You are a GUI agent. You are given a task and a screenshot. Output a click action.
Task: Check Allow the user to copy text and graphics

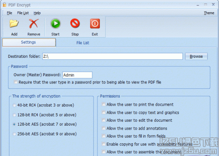(x=103, y=112)
